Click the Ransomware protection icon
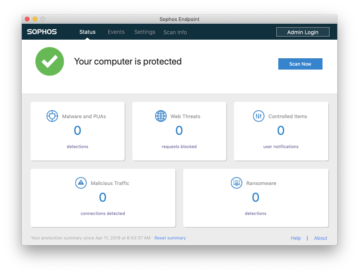 click(236, 183)
